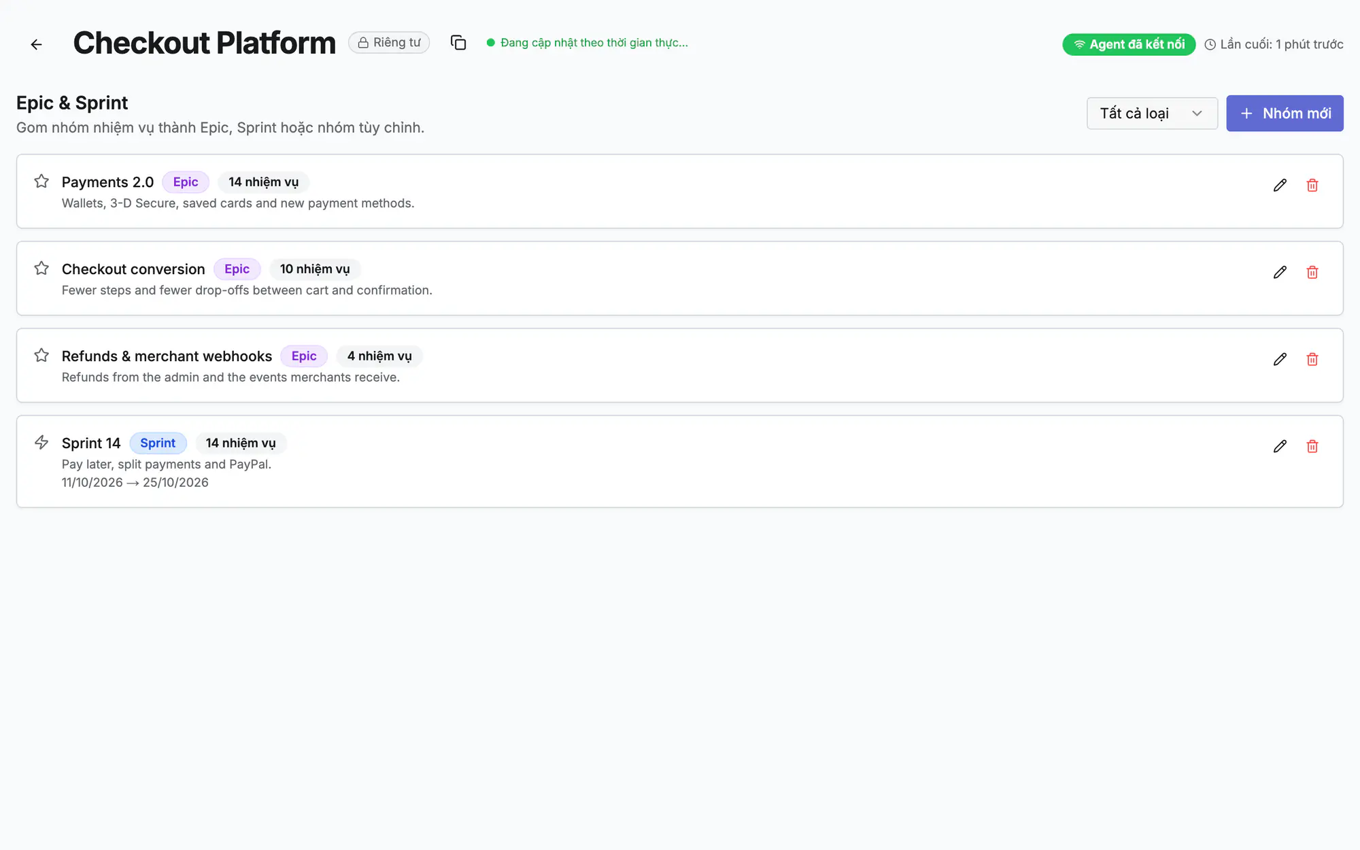Go back using the left arrow icon

pos(37,44)
